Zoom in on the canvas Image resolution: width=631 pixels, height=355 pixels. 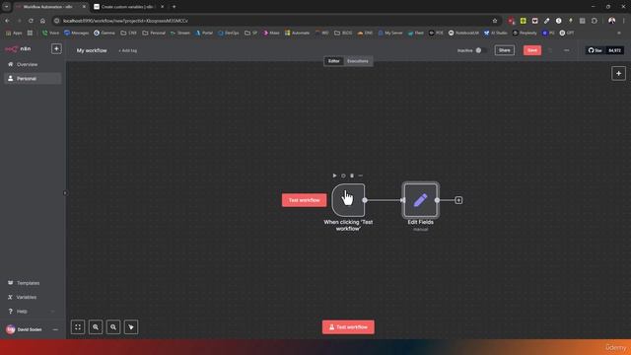coord(96,327)
